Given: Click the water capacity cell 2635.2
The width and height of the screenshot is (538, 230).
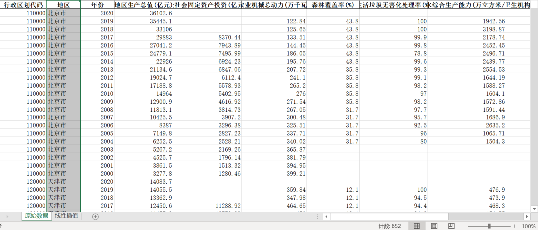Looking at the screenshot, I should pos(467,125).
